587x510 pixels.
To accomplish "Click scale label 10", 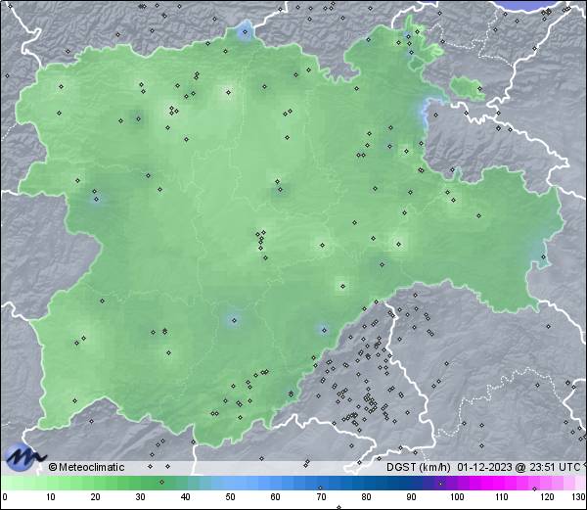I will pos(50,497).
